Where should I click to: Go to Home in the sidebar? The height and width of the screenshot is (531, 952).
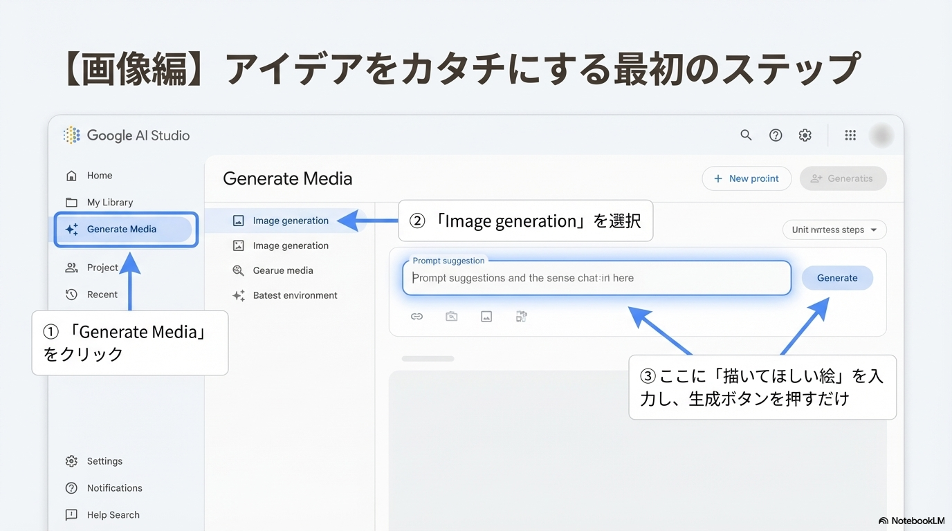pyautogui.click(x=99, y=176)
